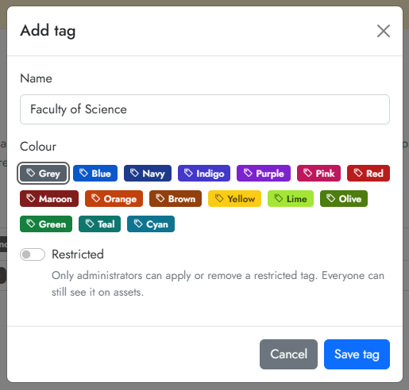Click the Name input field

(x=205, y=109)
